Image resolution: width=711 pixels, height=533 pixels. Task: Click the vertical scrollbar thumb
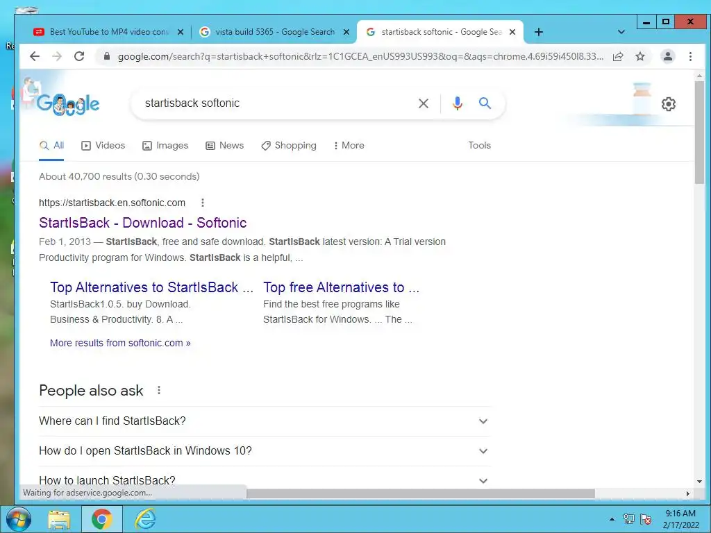click(699, 131)
